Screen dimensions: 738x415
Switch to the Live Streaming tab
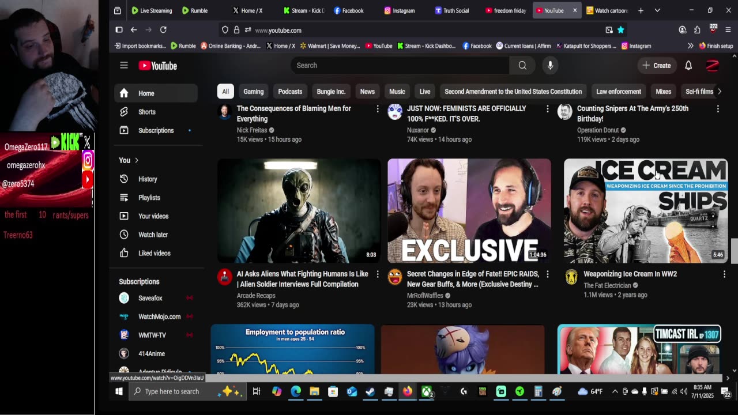pos(152,10)
